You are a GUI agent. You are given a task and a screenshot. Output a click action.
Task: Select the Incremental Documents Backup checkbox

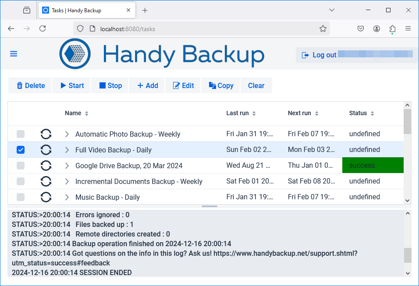click(20, 181)
